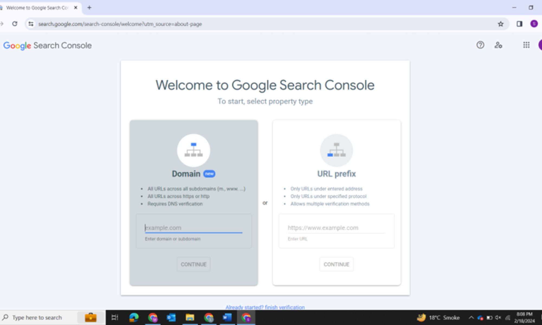Focus the example.com domain input field
Viewport: 542px width, 325px height.
193,228
